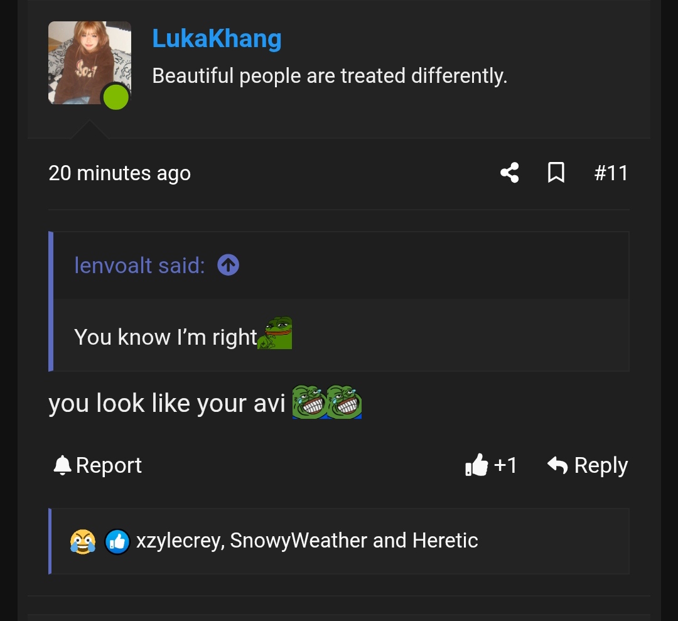This screenshot has height=621, width=678.
Task: Click the '20 minutes ago' timestamp
Action: click(x=119, y=173)
